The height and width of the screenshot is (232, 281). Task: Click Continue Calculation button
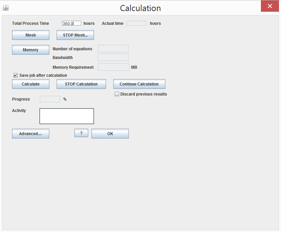(139, 84)
